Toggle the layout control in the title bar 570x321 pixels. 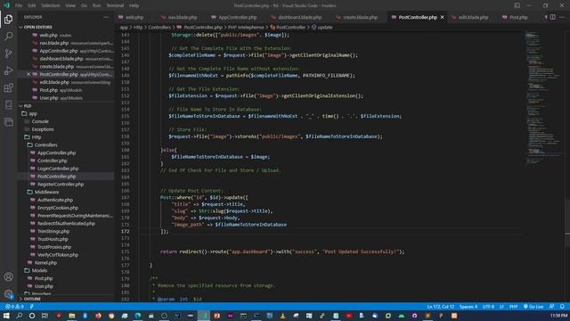pyautogui.click(x=517, y=5)
